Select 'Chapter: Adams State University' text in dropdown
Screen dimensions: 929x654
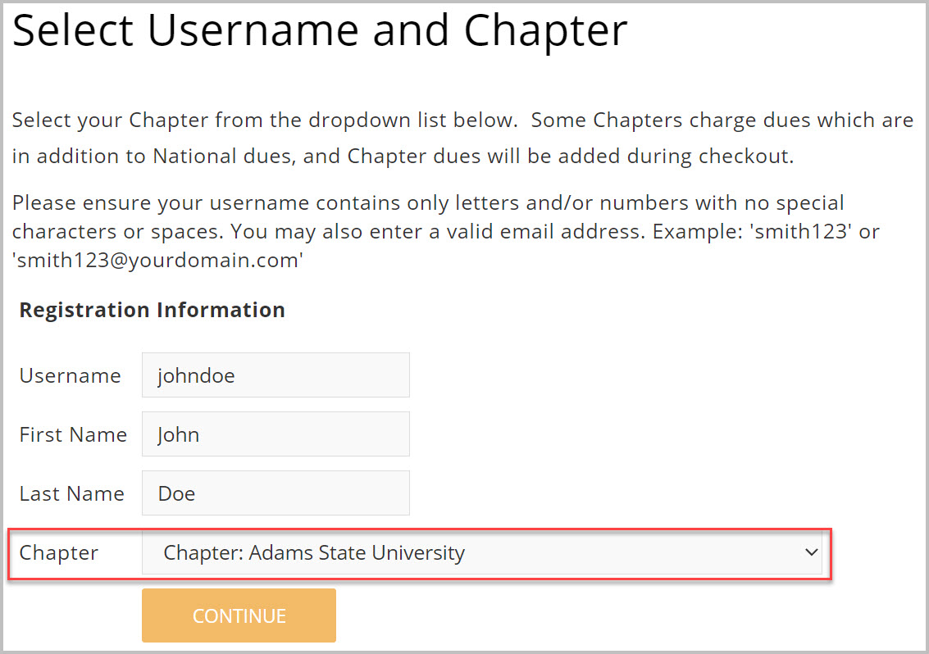314,552
